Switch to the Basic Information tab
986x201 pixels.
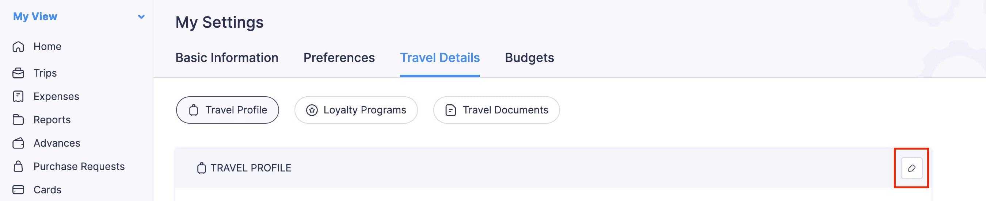tap(226, 58)
